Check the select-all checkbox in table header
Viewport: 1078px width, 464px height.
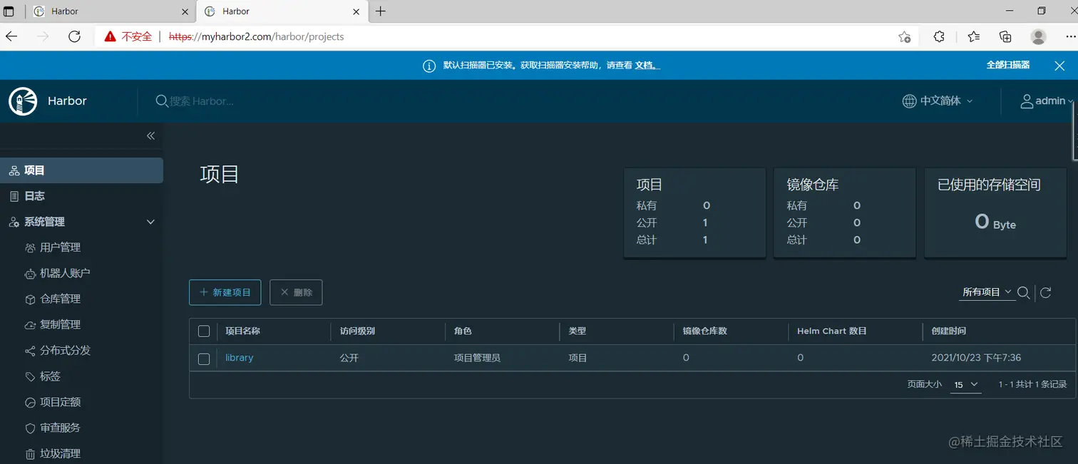pyautogui.click(x=204, y=331)
